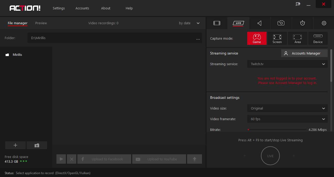This screenshot has width=334, height=177.
Task: Choose Screen capture mode
Action: click(x=277, y=38)
